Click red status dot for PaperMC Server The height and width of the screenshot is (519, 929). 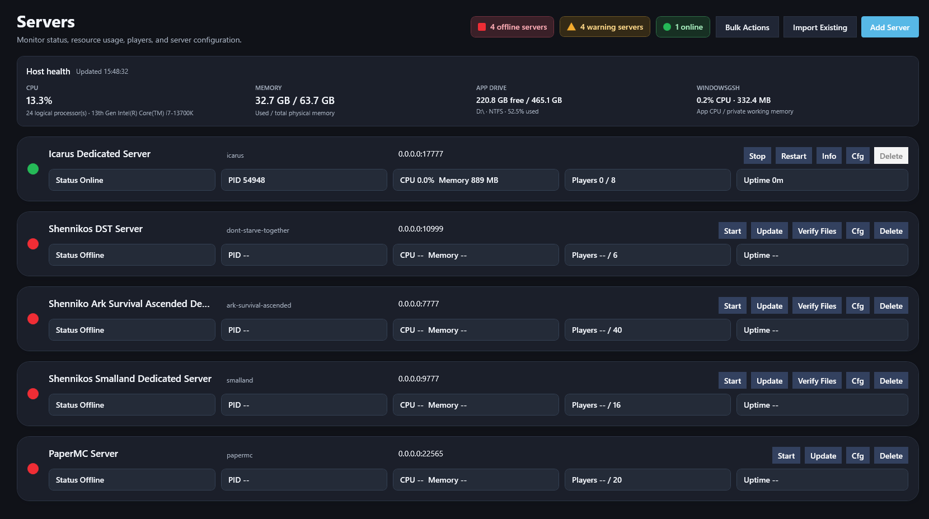pos(33,469)
